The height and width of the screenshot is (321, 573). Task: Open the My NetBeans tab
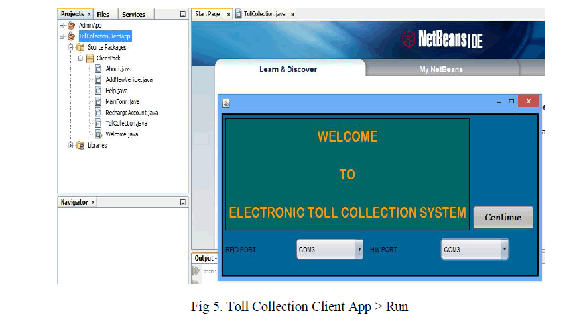[x=440, y=69]
